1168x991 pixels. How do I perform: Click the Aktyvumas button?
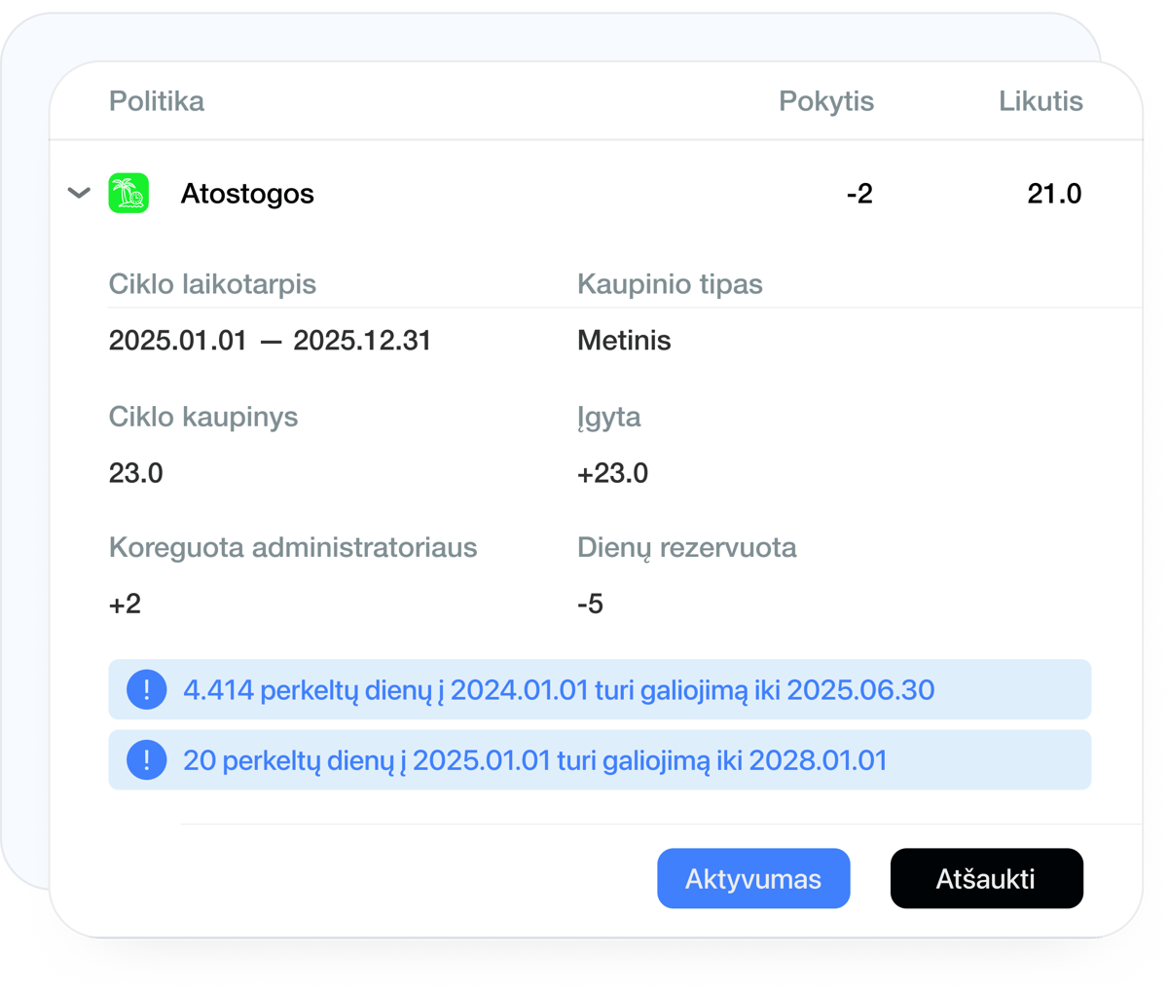753,878
